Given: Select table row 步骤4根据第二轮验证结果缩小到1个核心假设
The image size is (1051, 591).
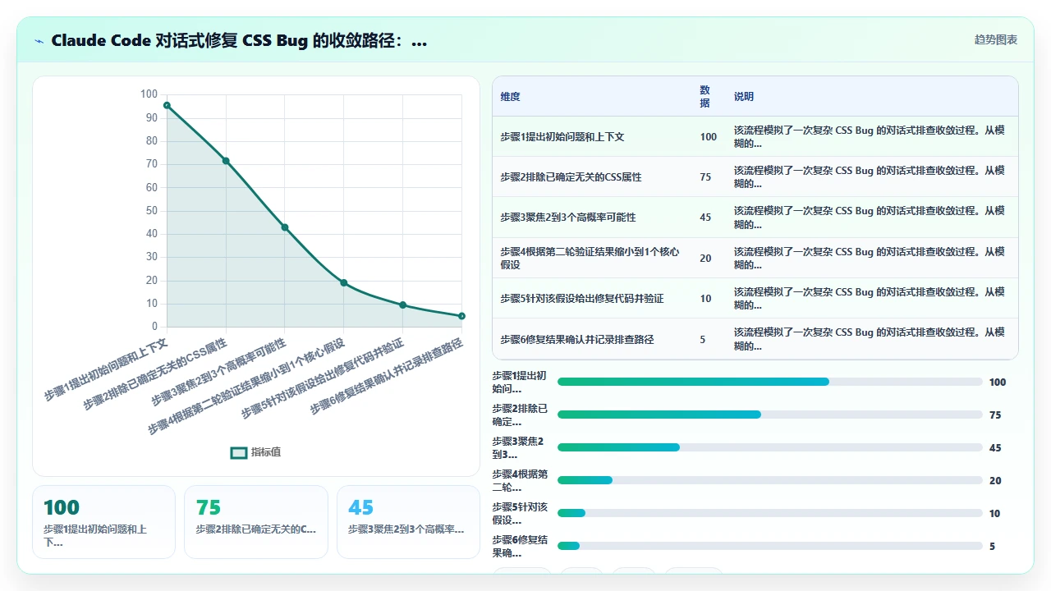Looking at the screenshot, I should (x=755, y=258).
